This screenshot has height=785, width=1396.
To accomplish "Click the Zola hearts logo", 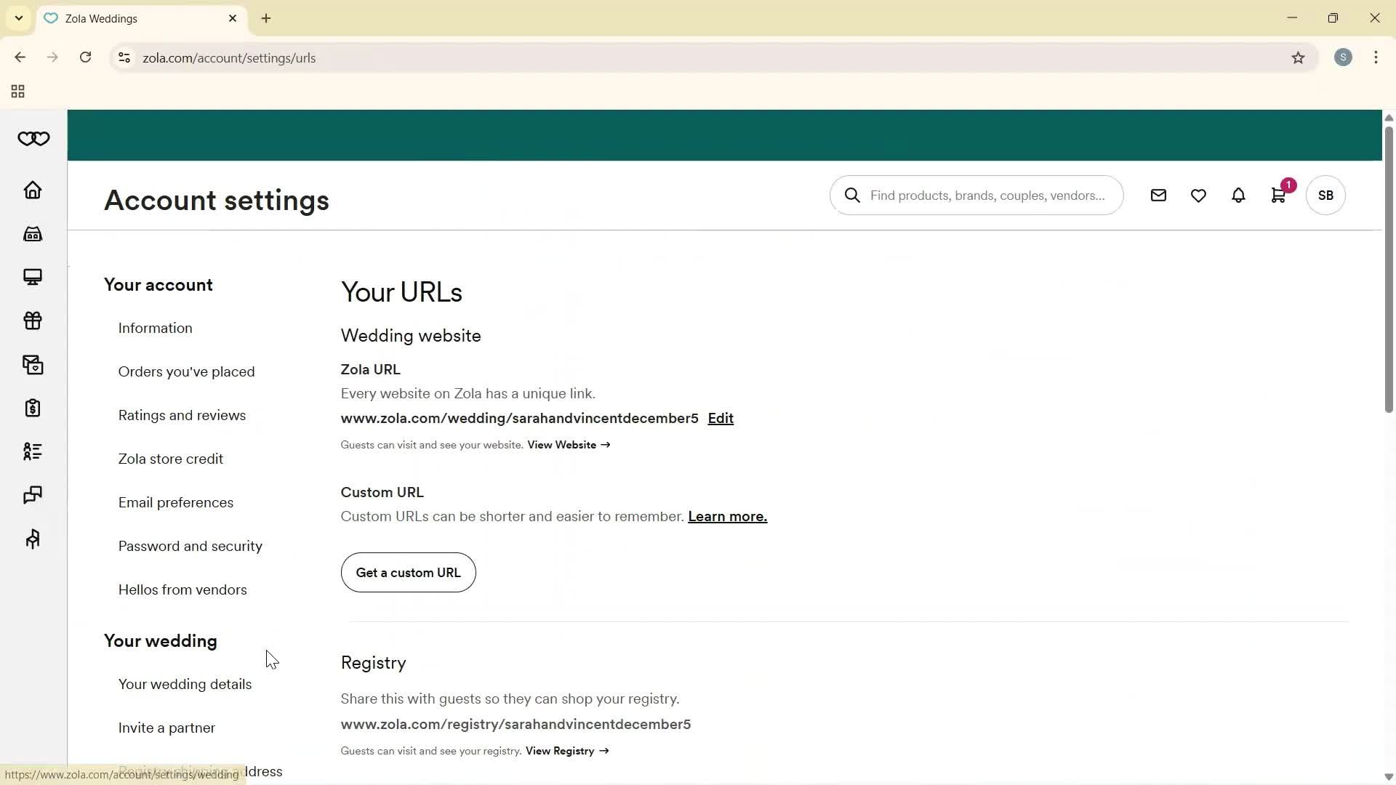I will click(33, 138).
